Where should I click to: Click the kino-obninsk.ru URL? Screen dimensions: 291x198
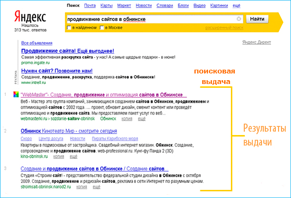coord(34,156)
